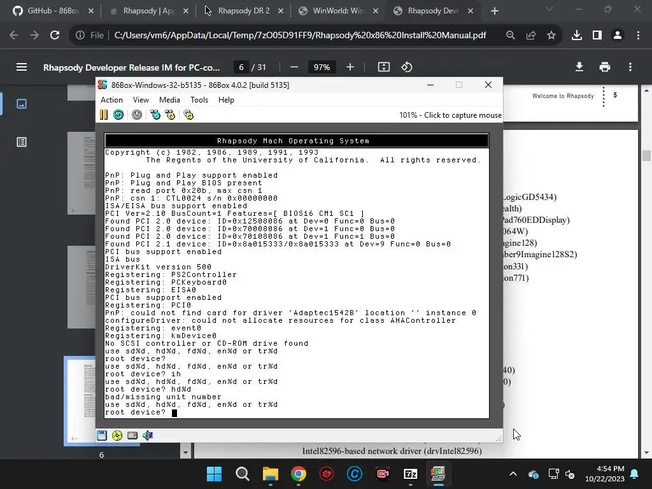Open the 86Box Media menu
652x489 pixels.
tap(169, 100)
